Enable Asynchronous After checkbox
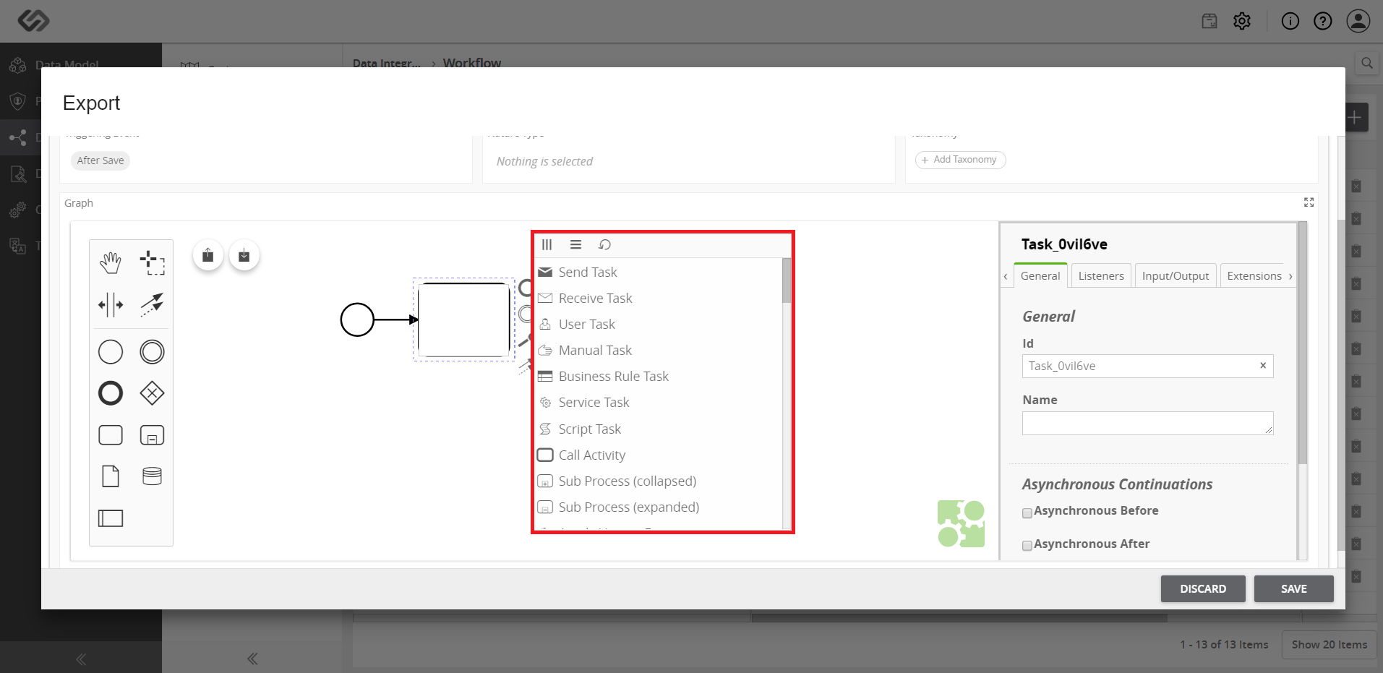Screen dimensions: 1383x673 point(1027,546)
